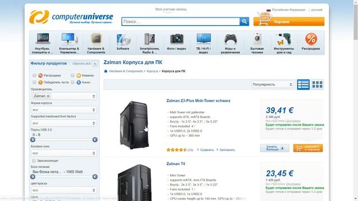Open Ноутбуки, планшеты category
This screenshot has height=201, width=358.
click(x=43, y=44)
